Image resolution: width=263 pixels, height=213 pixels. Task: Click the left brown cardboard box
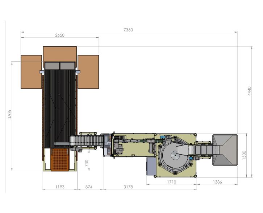pos(31,71)
